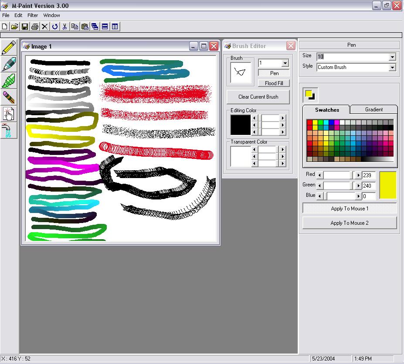Click the Open folder toolbar icon
404x364 pixels.
15,27
